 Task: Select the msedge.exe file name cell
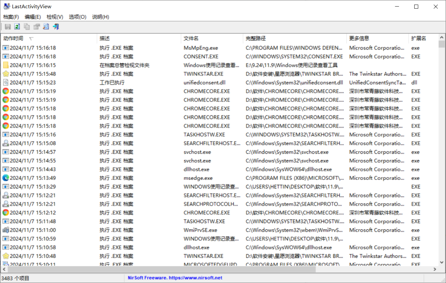pyautogui.click(x=198, y=178)
